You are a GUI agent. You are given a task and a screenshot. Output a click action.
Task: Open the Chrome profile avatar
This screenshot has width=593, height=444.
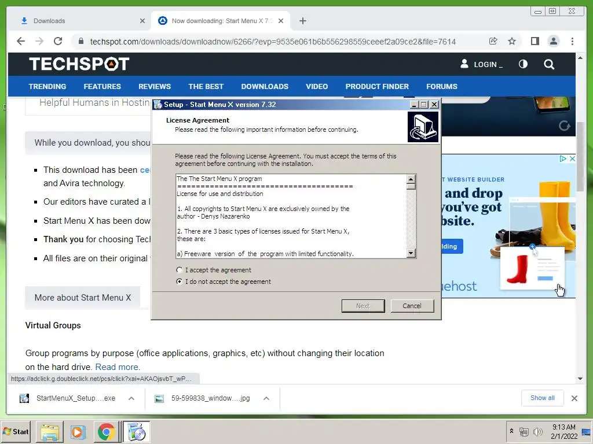[553, 41]
